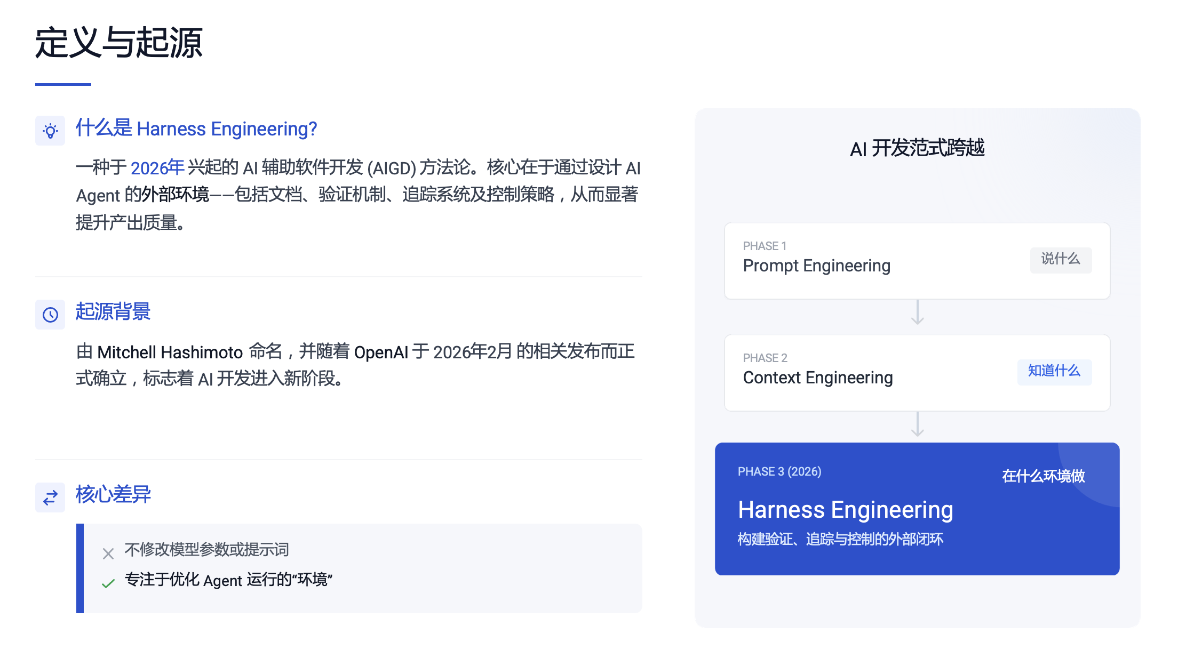The height and width of the screenshot is (658, 1178).
Task: Select the blue 知道什么 tag badge
Action: coord(1054,371)
